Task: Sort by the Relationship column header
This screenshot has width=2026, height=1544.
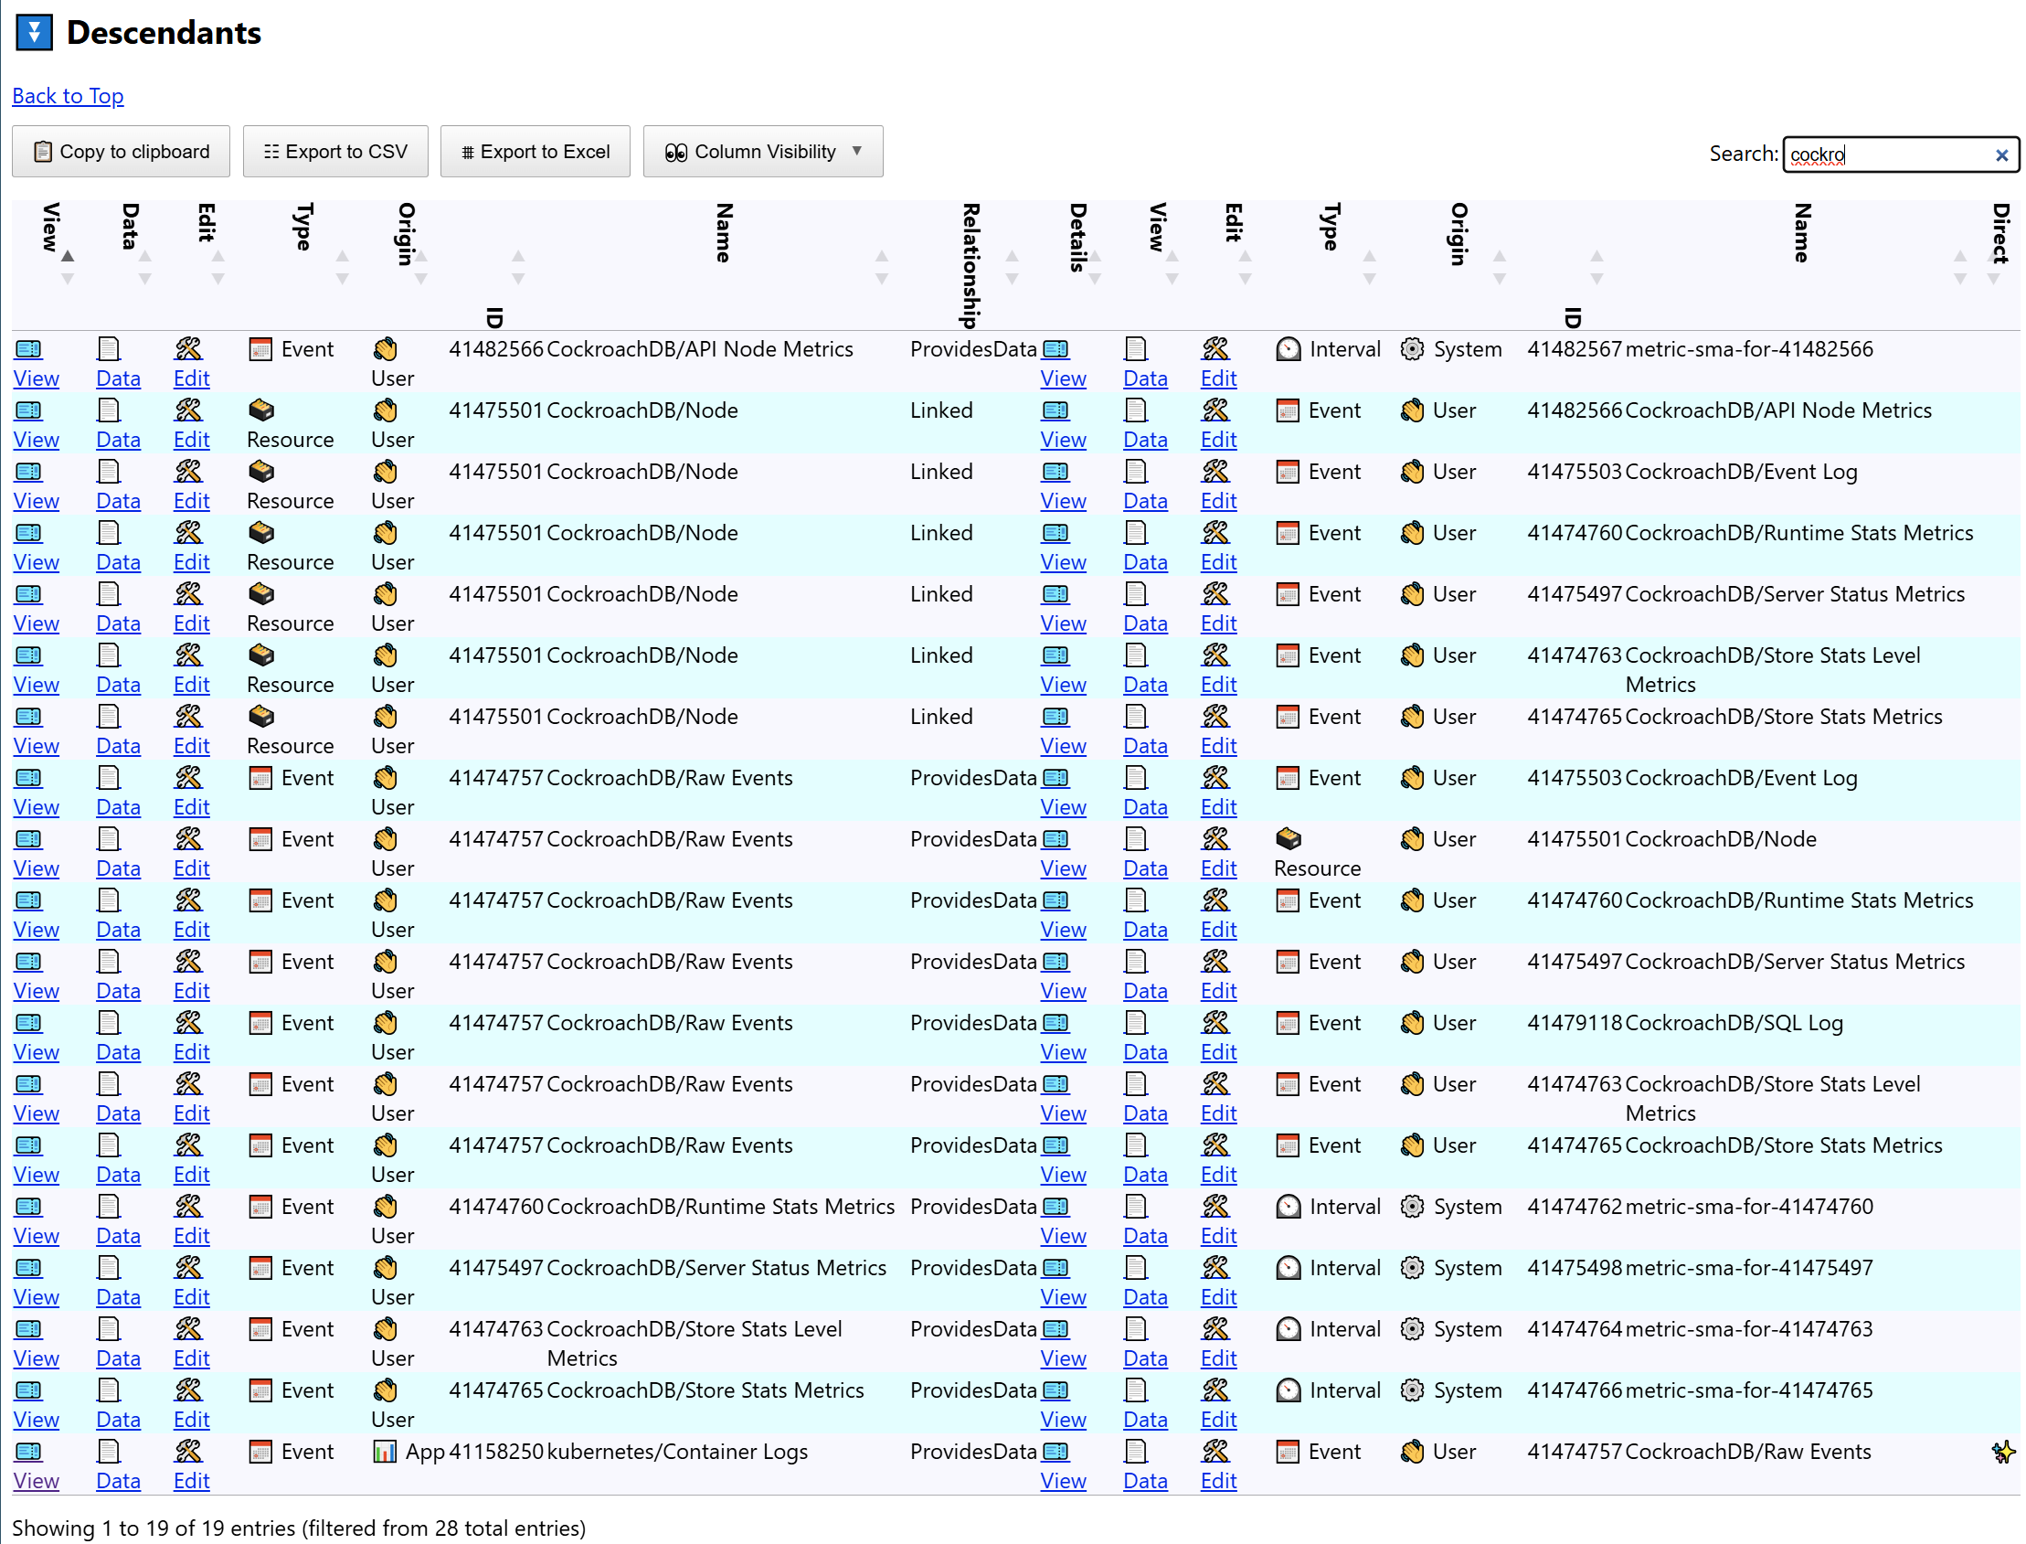Action: pos(970,265)
